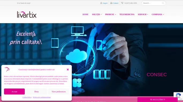The height and width of the screenshot is (102, 183).
Task: Click View preferences button
Action: (x=59, y=91)
